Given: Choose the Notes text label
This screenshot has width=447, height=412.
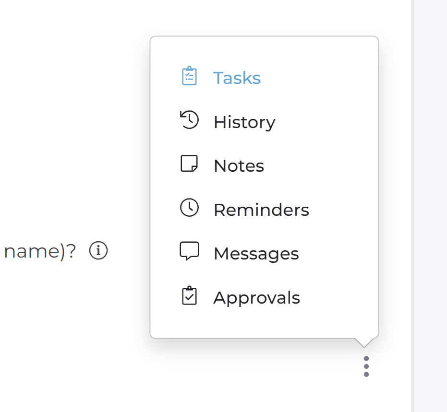Looking at the screenshot, I should point(239,165).
